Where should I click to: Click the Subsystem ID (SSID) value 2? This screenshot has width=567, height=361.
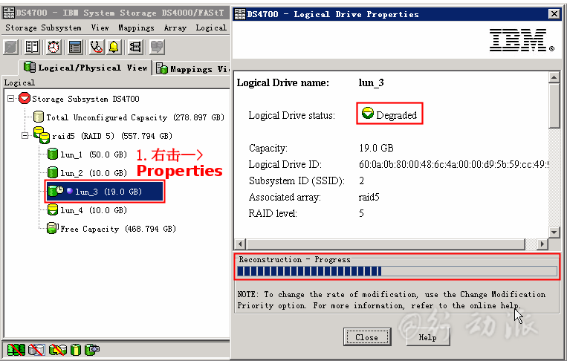pos(361,180)
